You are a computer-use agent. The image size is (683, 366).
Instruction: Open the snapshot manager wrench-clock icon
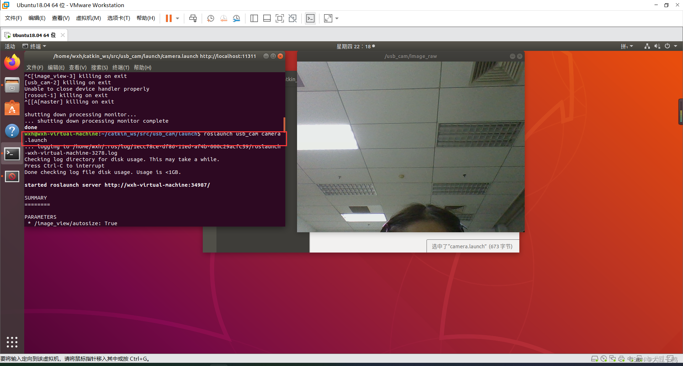click(x=236, y=18)
